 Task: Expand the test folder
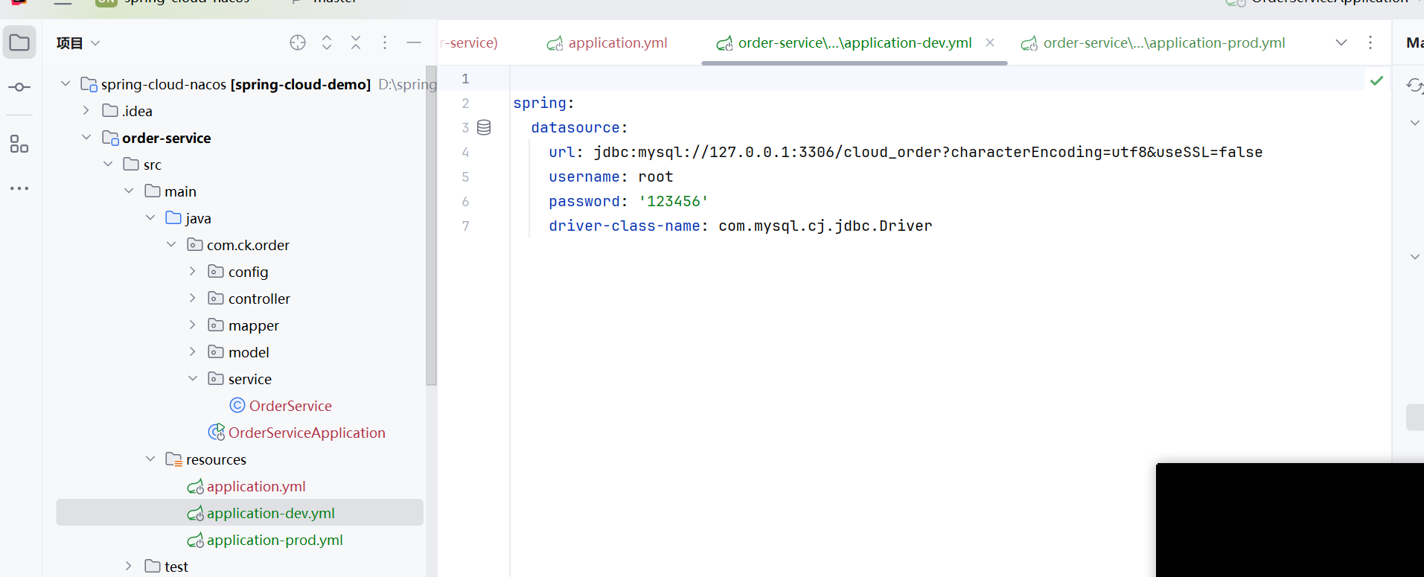(x=129, y=566)
